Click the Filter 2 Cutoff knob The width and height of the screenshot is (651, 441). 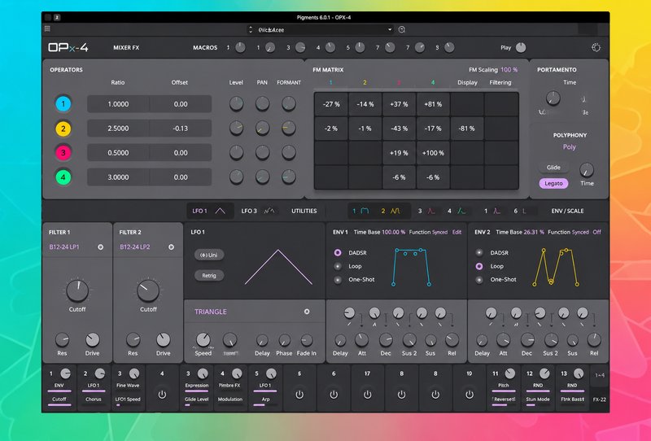[x=148, y=290]
